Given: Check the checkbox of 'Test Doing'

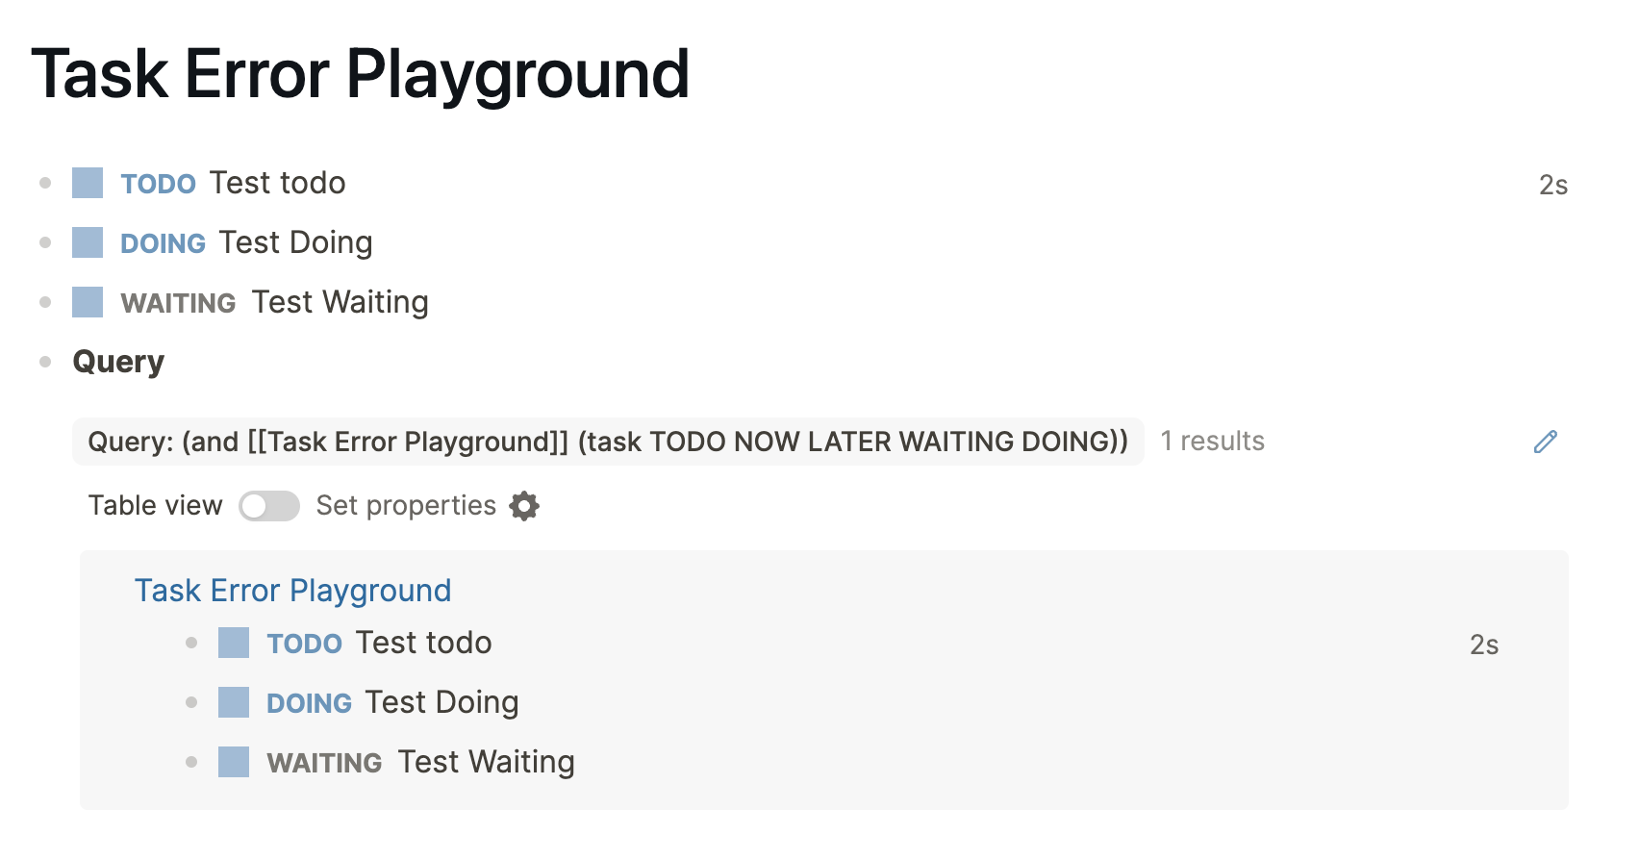Looking at the screenshot, I should click(87, 242).
